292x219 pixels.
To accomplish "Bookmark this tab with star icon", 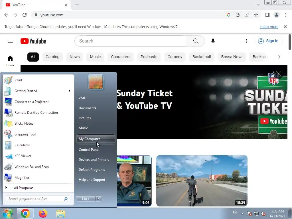I will 256,15.
